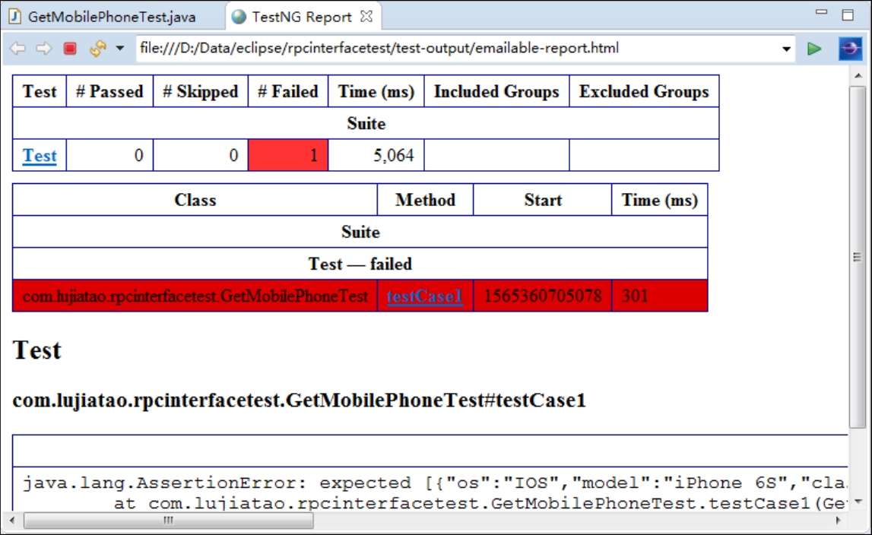Click the Class column header

195,200
